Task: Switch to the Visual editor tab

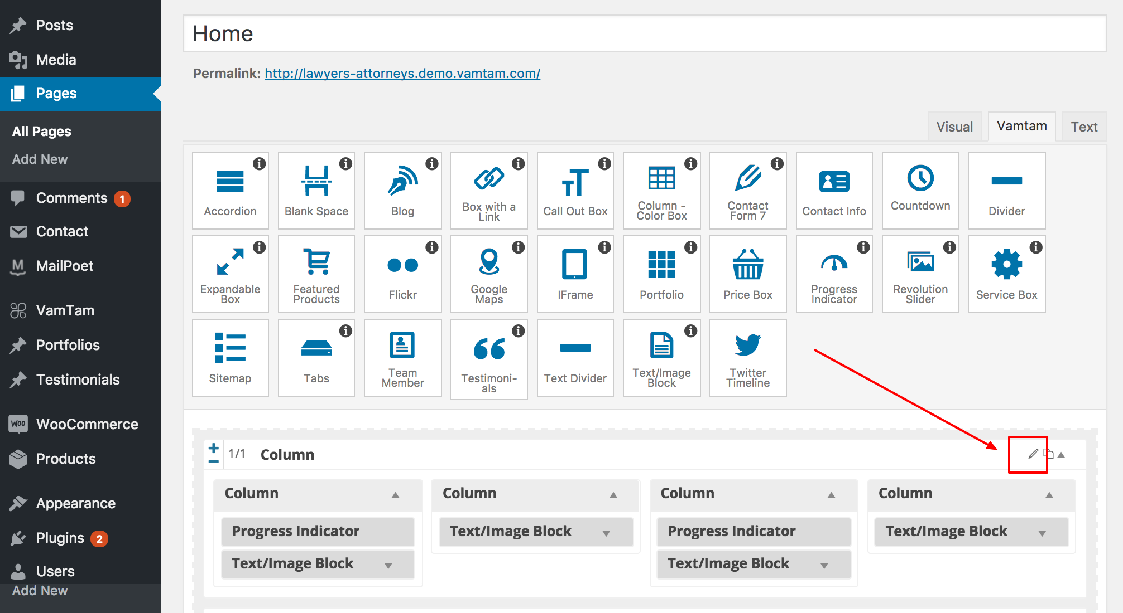Action: [954, 127]
